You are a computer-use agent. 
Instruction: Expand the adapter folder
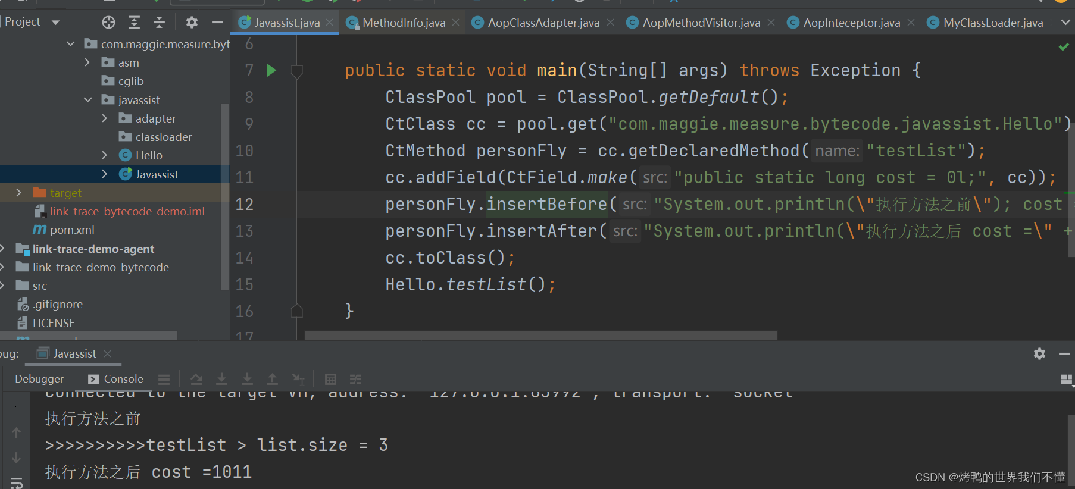pyautogui.click(x=105, y=118)
